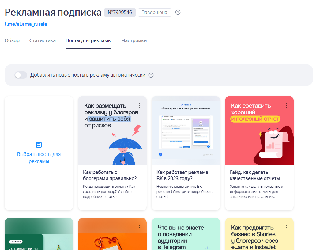
Task: Open the orange card thumbnail
Action: (x=112, y=234)
